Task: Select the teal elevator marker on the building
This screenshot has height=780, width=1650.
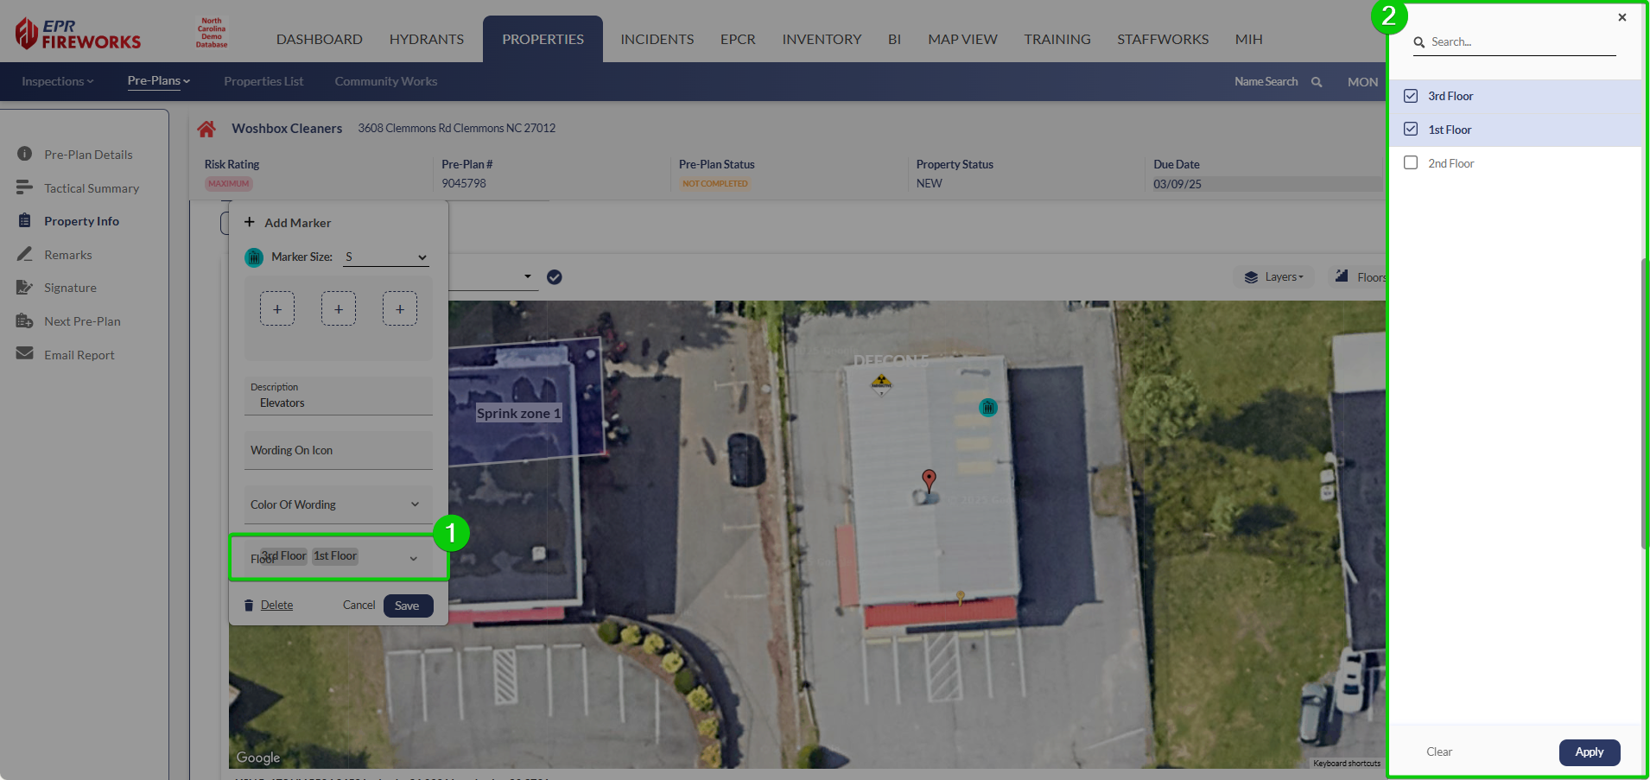Action: 988,407
